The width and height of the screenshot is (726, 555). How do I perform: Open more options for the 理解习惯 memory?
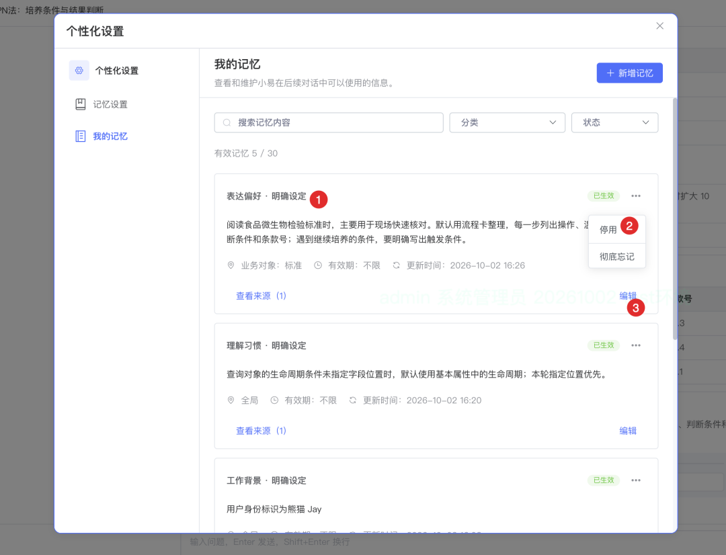tap(636, 345)
